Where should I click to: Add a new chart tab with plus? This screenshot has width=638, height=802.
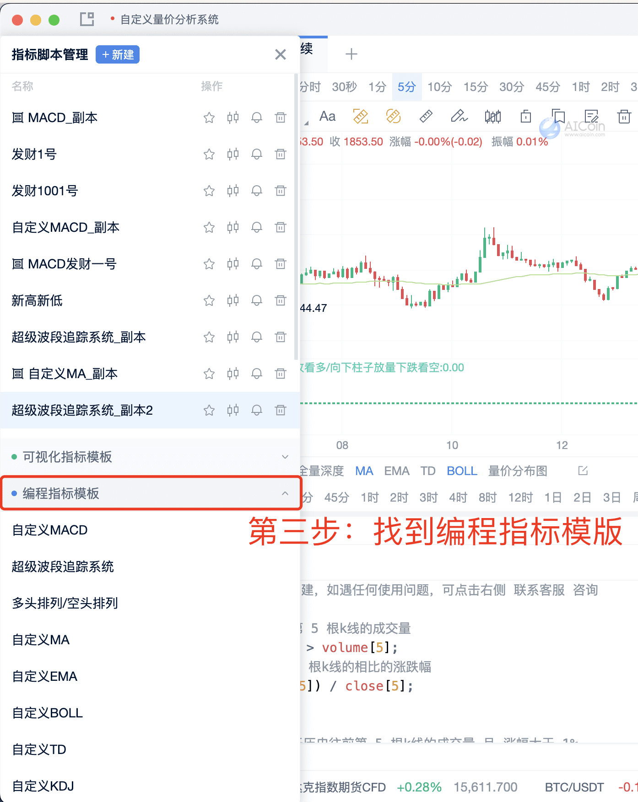[x=351, y=54]
